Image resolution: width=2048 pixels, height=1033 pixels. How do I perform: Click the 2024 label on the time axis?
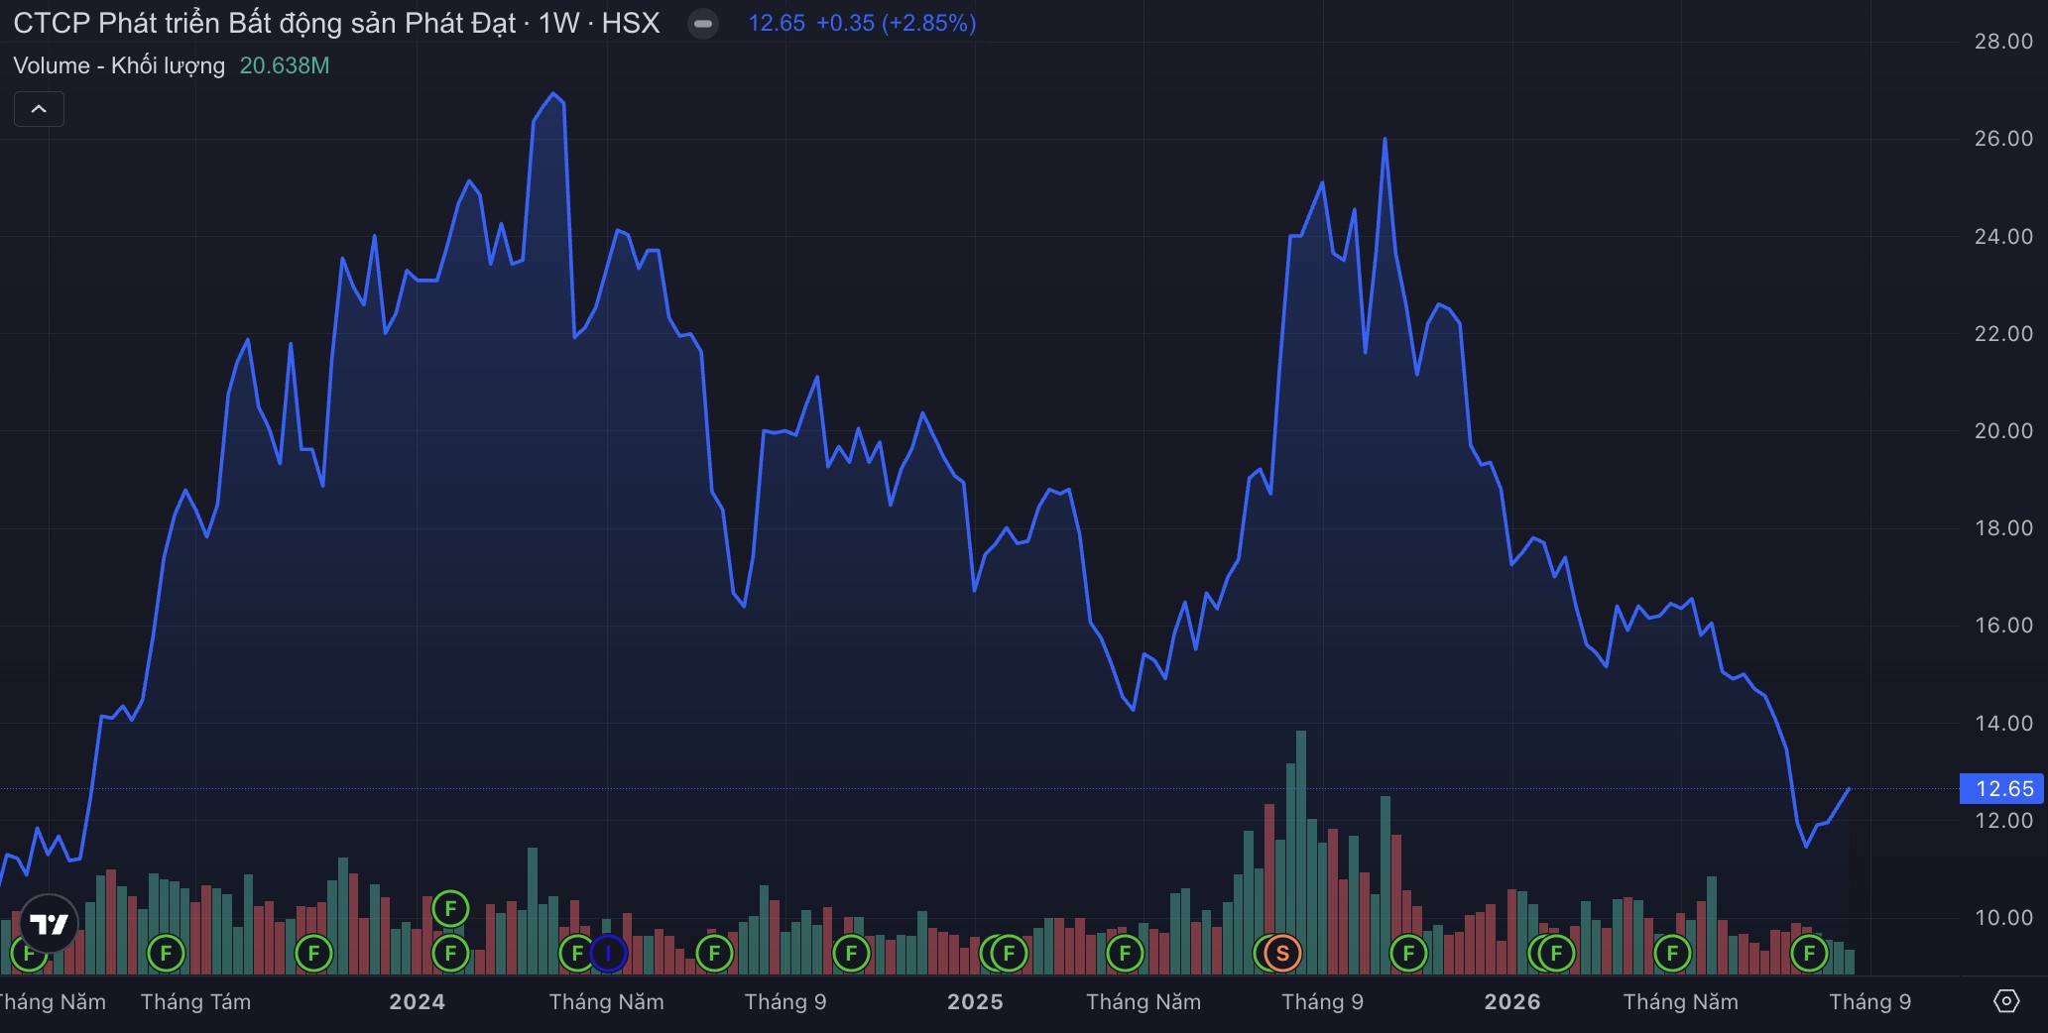click(x=417, y=1001)
